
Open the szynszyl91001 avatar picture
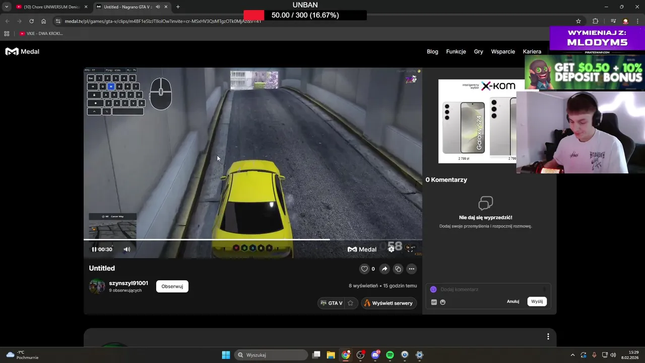[x=97, y=286]
